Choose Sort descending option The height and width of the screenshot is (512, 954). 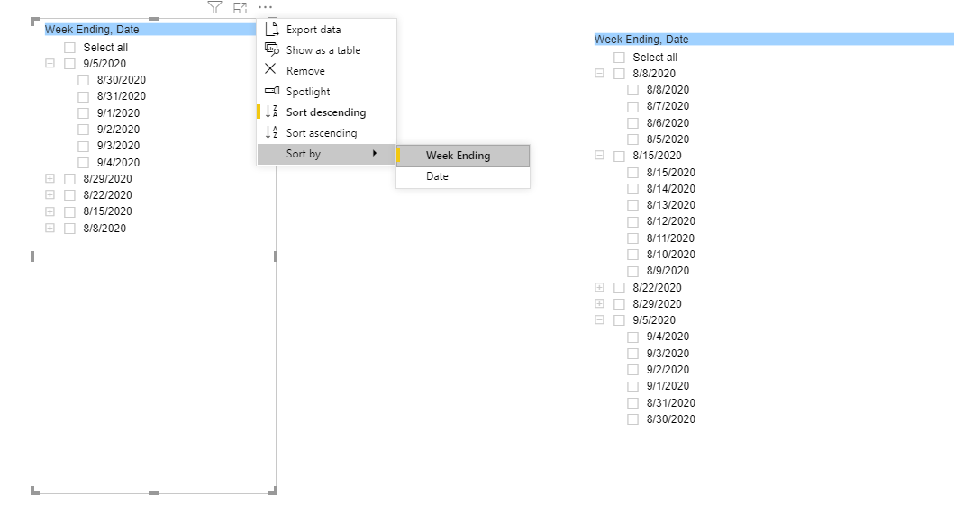click(x=326, y=112)
